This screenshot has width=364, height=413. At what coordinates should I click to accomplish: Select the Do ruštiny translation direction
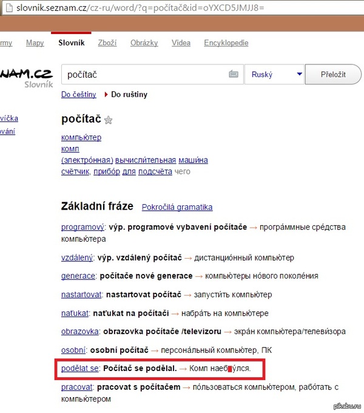(129, 95)
